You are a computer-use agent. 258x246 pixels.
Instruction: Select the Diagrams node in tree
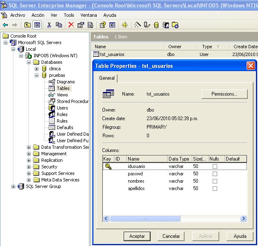pyautogui.click(x=66, y=82)
